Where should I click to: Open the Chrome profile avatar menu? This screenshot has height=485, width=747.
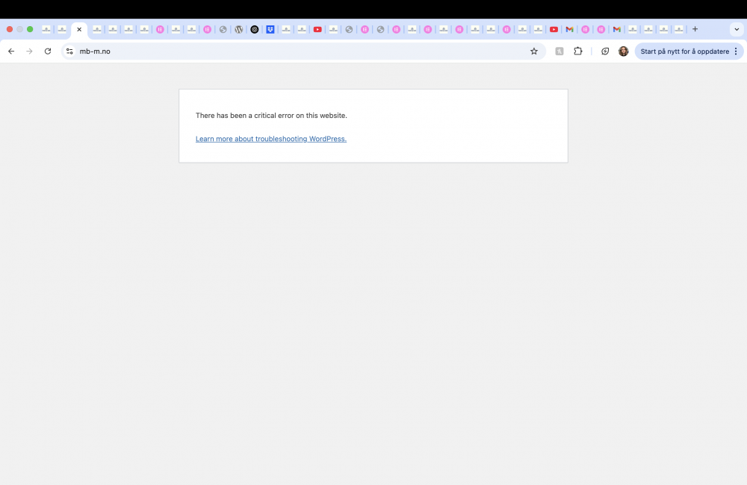pos(623,51)
